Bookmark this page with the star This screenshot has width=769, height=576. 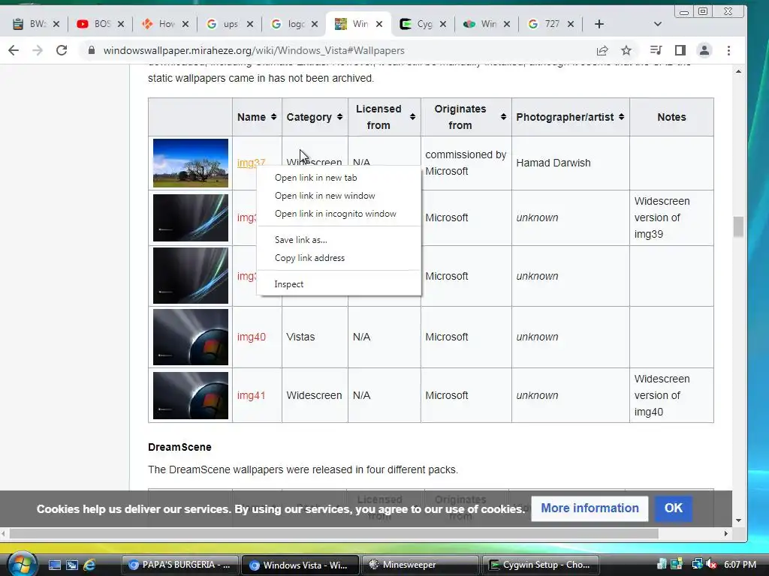pyautogui.click(x=626, y=50)
